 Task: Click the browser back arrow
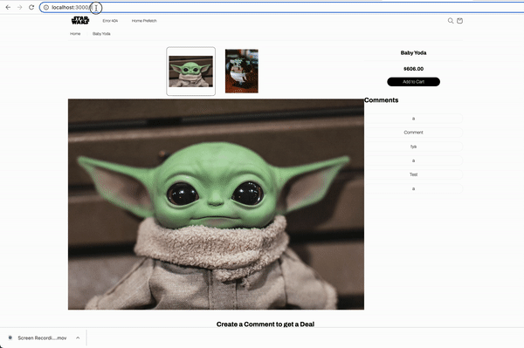pos(8,7)
